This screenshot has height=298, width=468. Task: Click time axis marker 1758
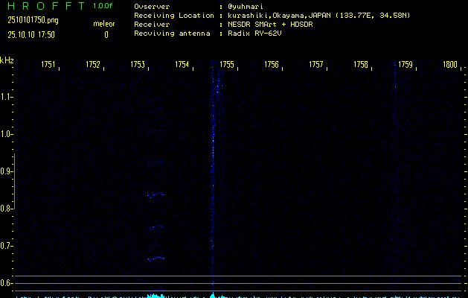(361, 64)
